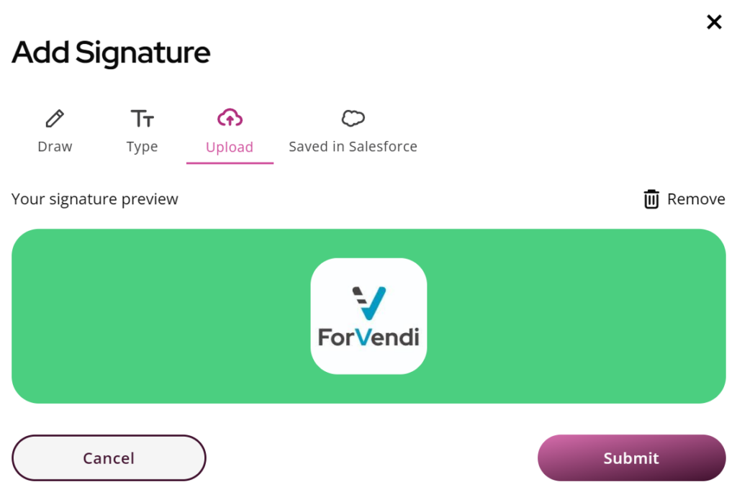Select the Upload tab label
Screen dimensions: 737x500
coord(230,147)
